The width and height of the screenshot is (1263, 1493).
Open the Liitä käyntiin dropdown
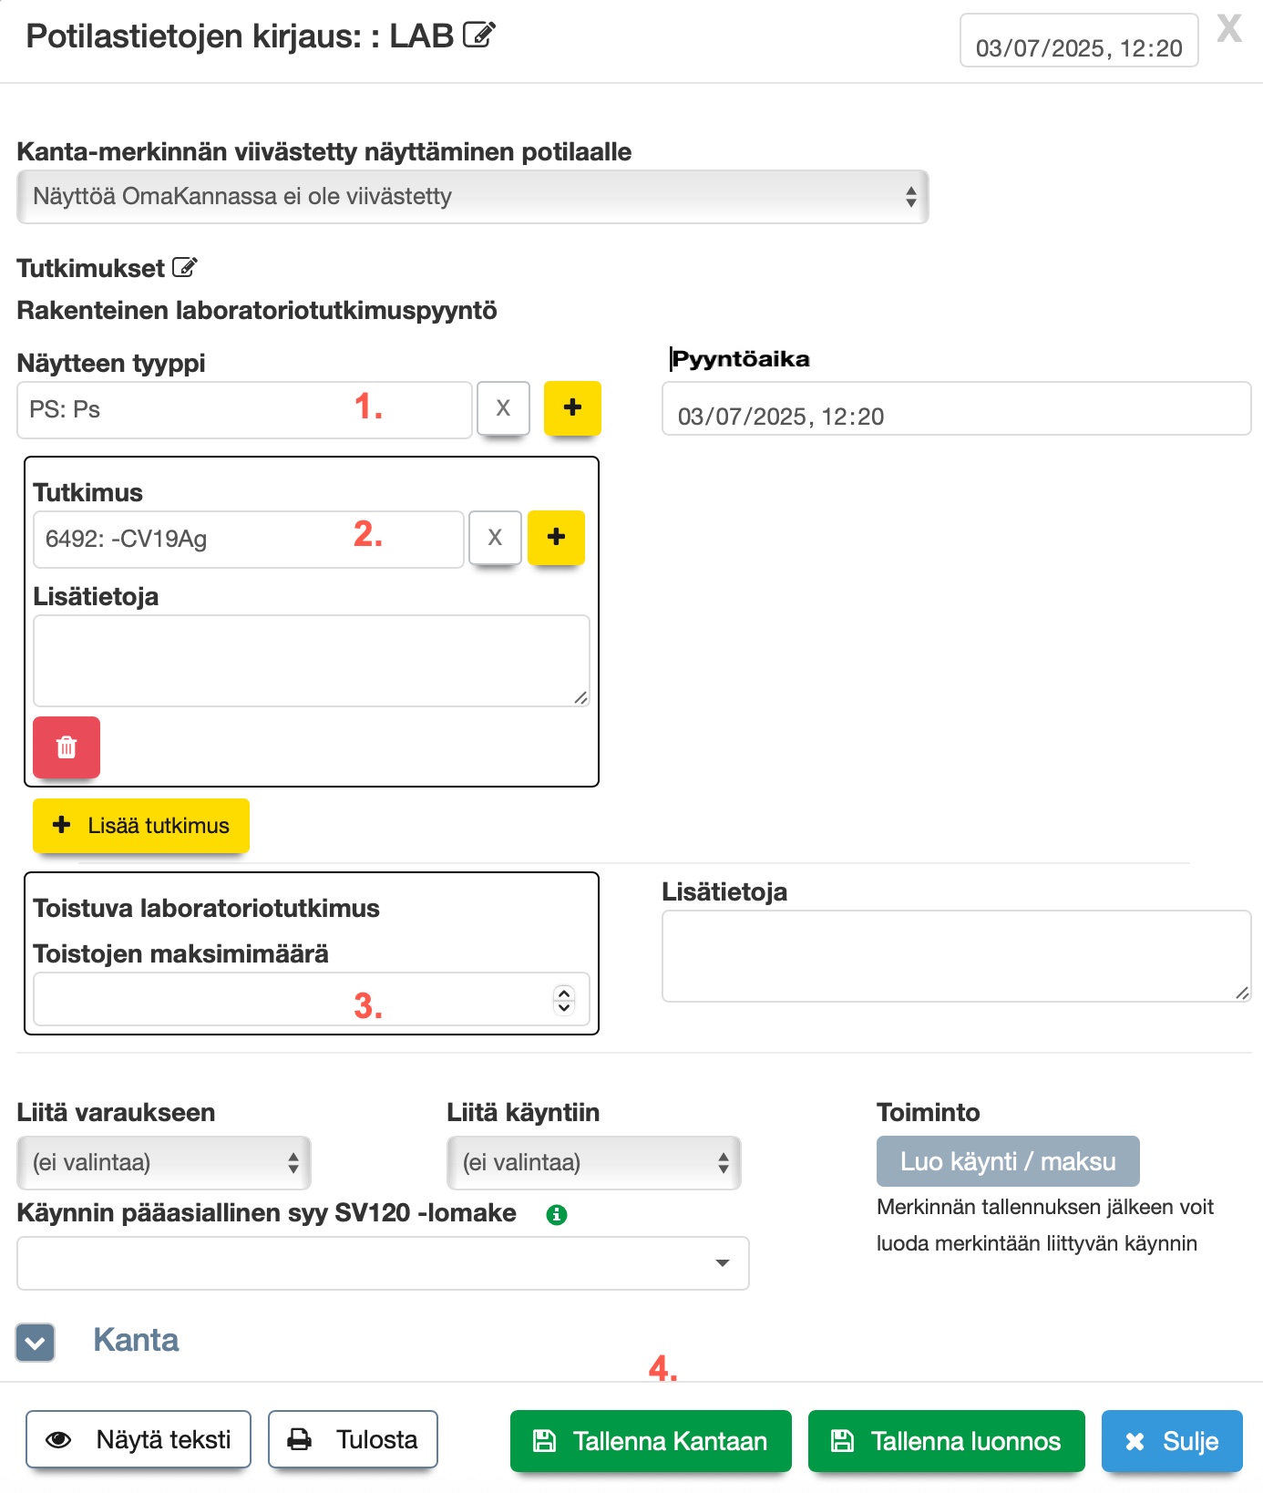point(593,1162)
